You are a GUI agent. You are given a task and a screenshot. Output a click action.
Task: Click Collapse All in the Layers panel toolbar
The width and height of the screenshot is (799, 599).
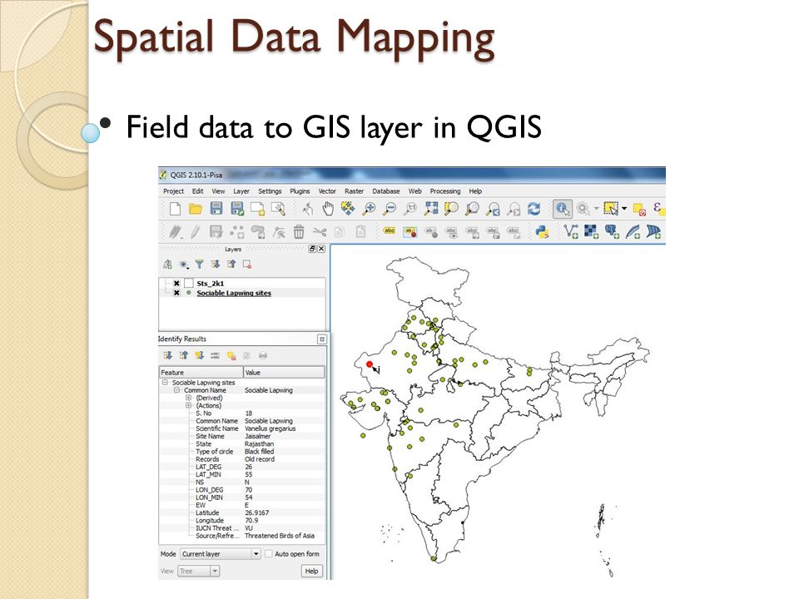pyautogui.click(x=231, y=265)
